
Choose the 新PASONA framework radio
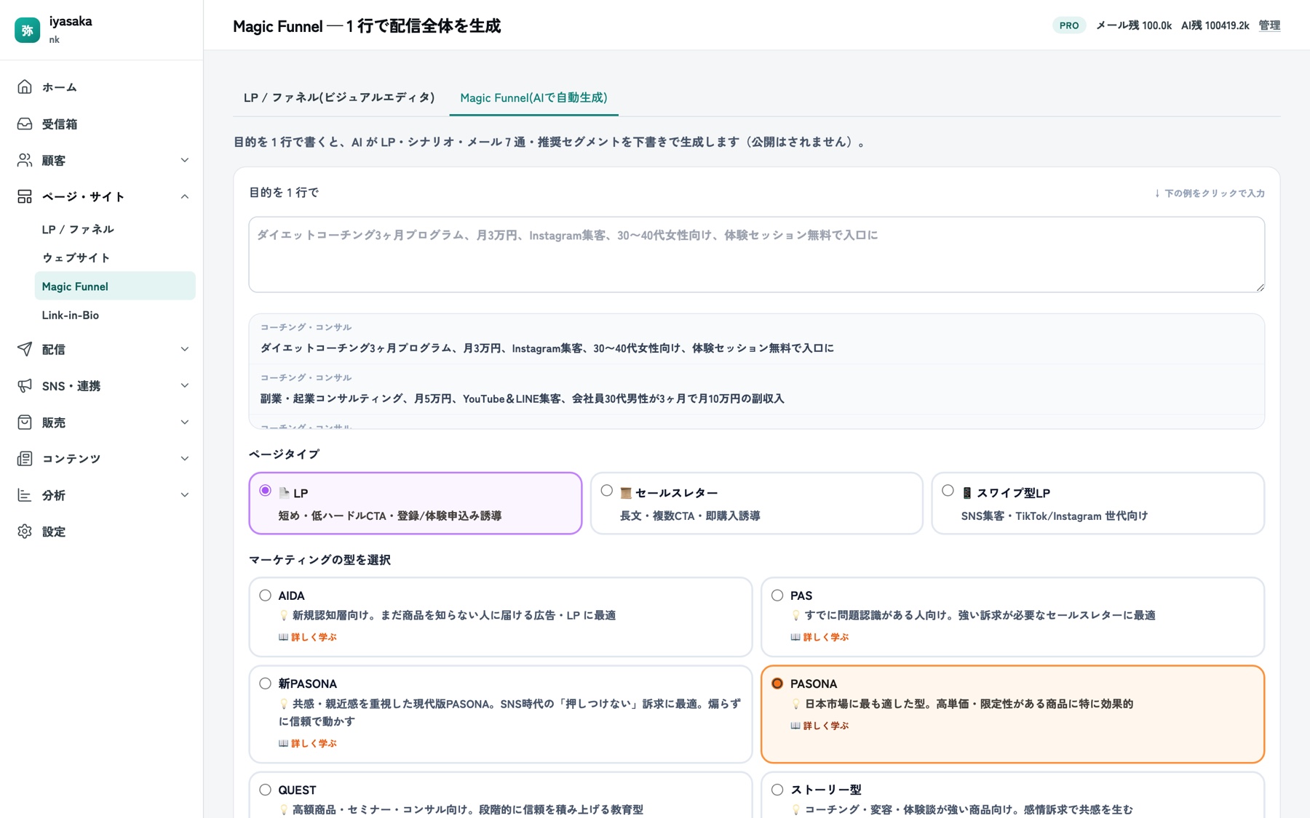tap(265, 683)
